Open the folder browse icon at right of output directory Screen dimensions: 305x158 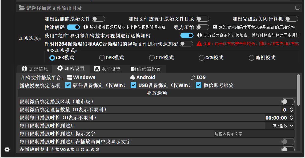click(x=298, y=8)
